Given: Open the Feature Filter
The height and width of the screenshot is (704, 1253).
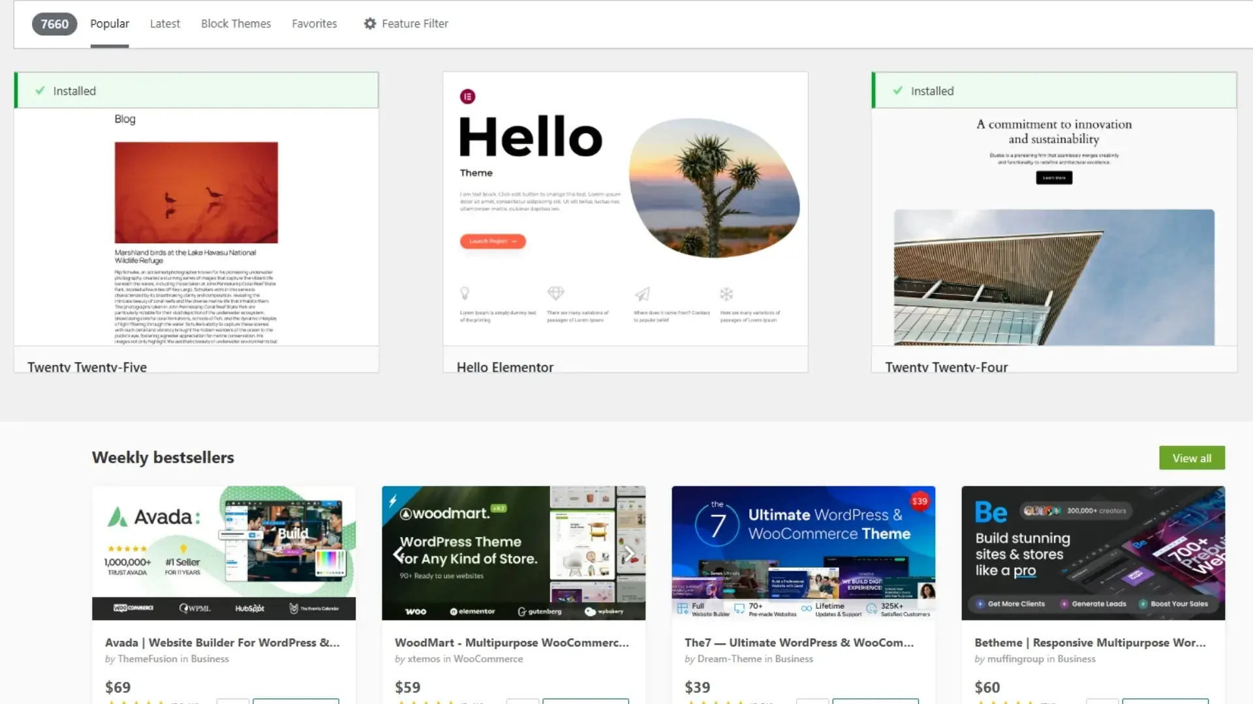Looking at the screenshot, I should coord(415,23).
